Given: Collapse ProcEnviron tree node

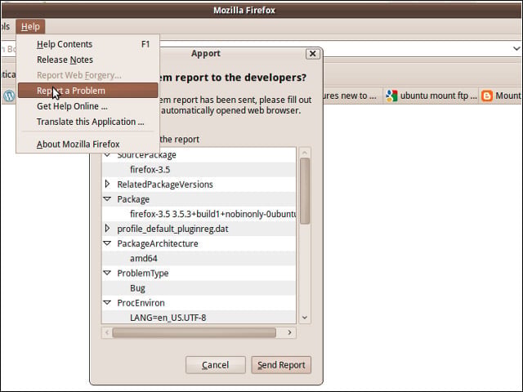Looking at the screenshot, I should 107,303.
